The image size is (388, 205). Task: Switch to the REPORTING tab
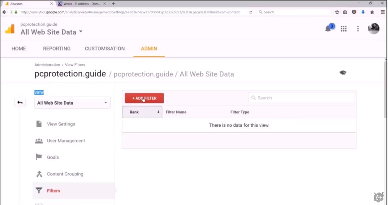click(x=57, y=49)
